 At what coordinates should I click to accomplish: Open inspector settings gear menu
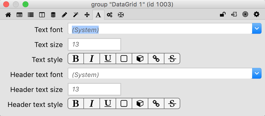click(x=256, y=14)
